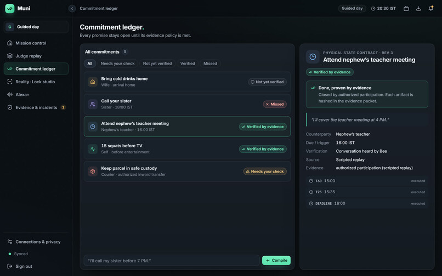This screenshot has width=442, height=276.
Task: Filter by Missed commitments
Action: [210, 64]
